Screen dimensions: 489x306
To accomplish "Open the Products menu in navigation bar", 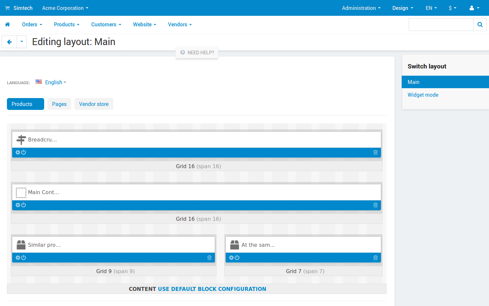I will (67, 24).
